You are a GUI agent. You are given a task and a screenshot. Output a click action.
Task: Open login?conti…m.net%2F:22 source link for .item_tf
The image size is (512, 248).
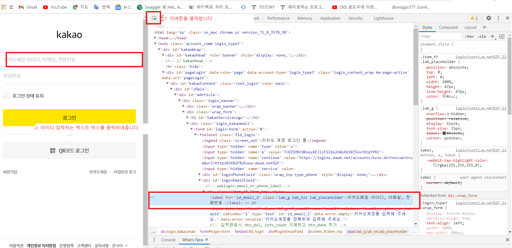(481, 57)
